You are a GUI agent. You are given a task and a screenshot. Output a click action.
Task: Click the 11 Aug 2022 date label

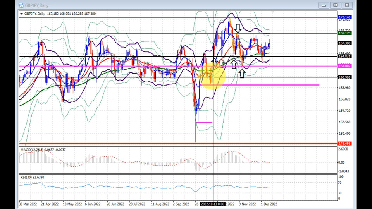[160, 204]
